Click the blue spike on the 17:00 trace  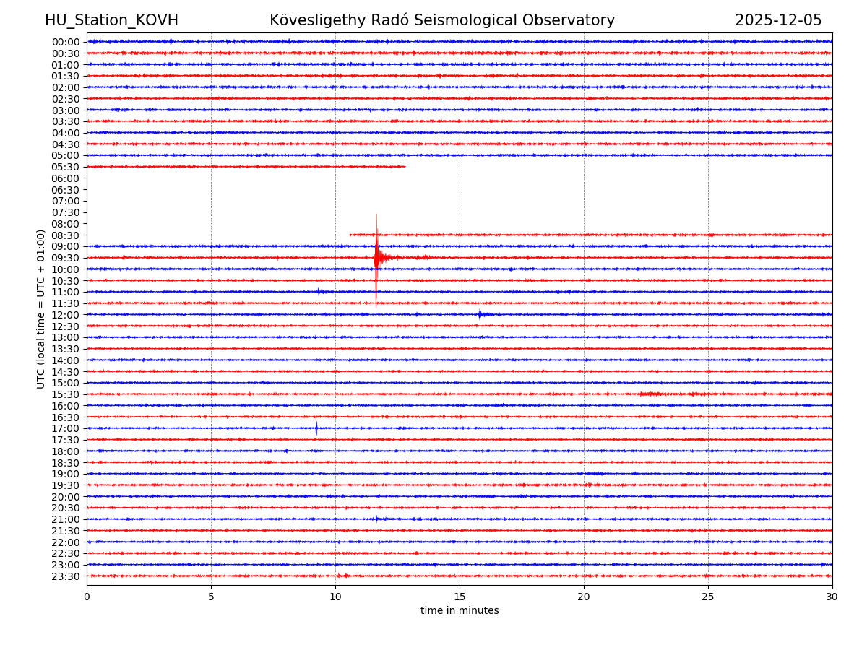(x=316, y=428)
